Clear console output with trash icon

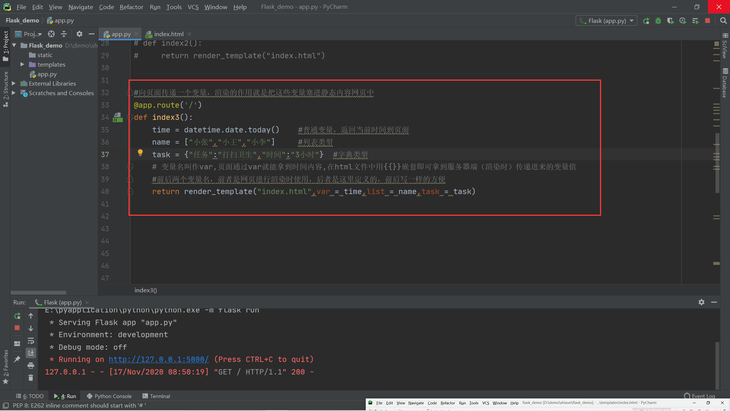coord(31,378)
